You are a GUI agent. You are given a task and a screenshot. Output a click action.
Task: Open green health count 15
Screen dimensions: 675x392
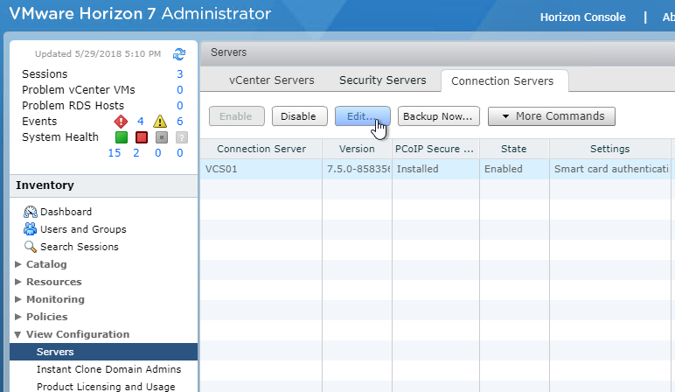[115, 153]
